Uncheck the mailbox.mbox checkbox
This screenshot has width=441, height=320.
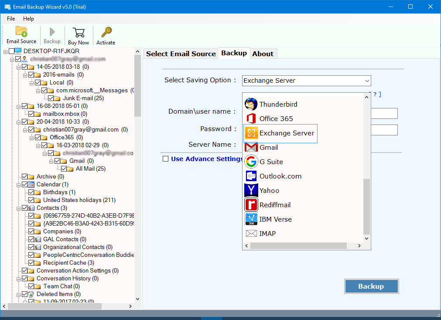(x=31, y=114)
